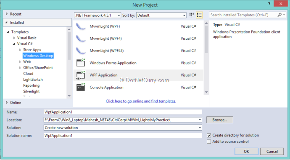Select the 'MvvmLight (WPF45)' template name
Viewport: 290px width, 160px height.
[107, 51]
